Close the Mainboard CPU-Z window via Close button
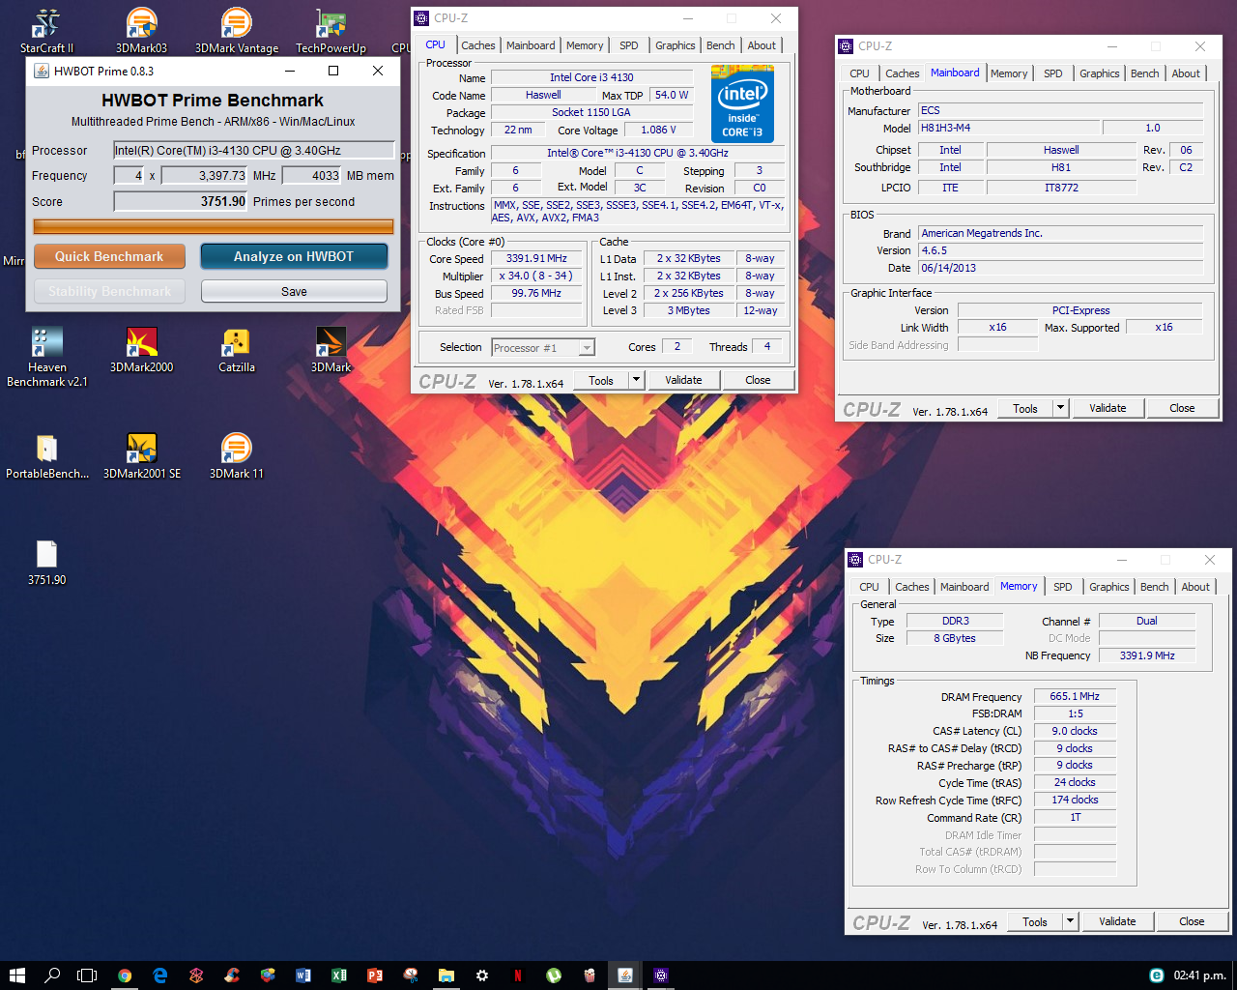Image resolution: width=1237 pixels, height=990 pixels. [1182, 408]
